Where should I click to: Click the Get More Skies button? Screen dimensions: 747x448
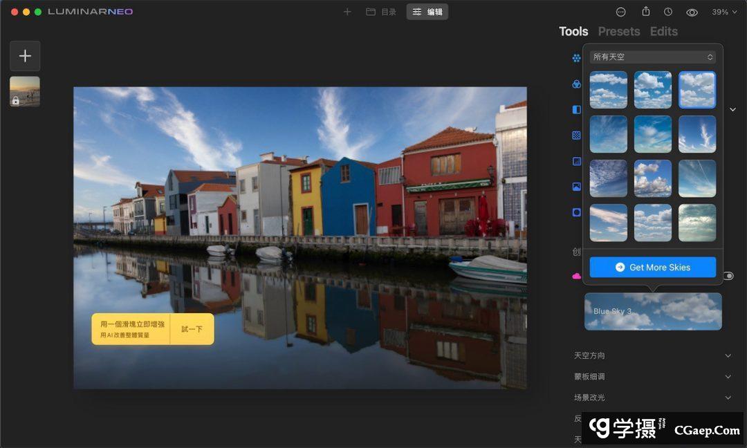point(653,267)
